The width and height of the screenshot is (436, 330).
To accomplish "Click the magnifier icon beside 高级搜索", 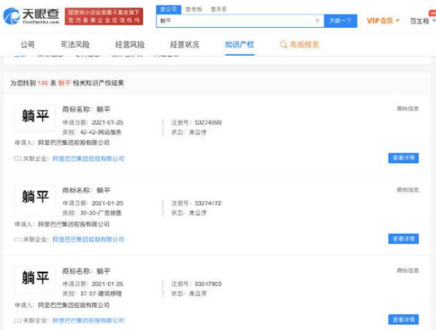I will 283,45.
